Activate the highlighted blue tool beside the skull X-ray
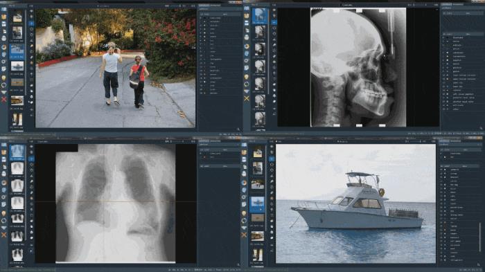This screenshot has width=485, height=272. 274,23
